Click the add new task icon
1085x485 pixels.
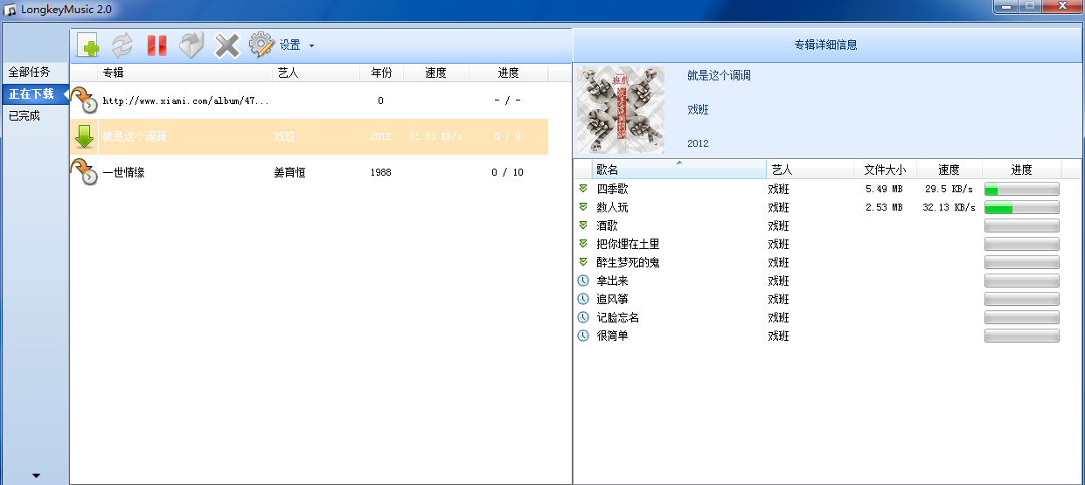[x=88, y=45]
